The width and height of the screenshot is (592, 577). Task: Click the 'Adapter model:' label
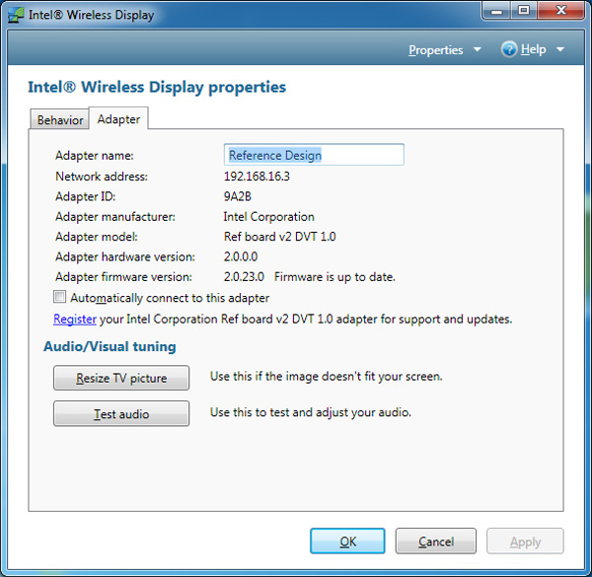pyautogui.click(x=97, y=237)
